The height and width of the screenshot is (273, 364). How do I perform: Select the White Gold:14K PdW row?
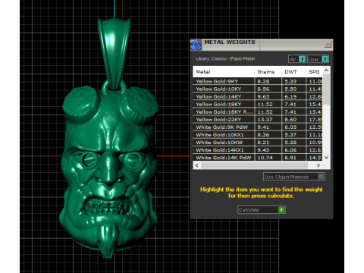pyautogui.click(x=258, y=158)
